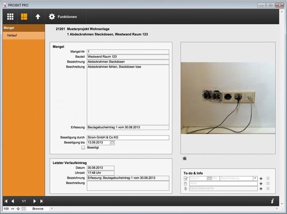Click the keine Dokumente field
Screen dimensions: 287x214
tap(223, 188)
